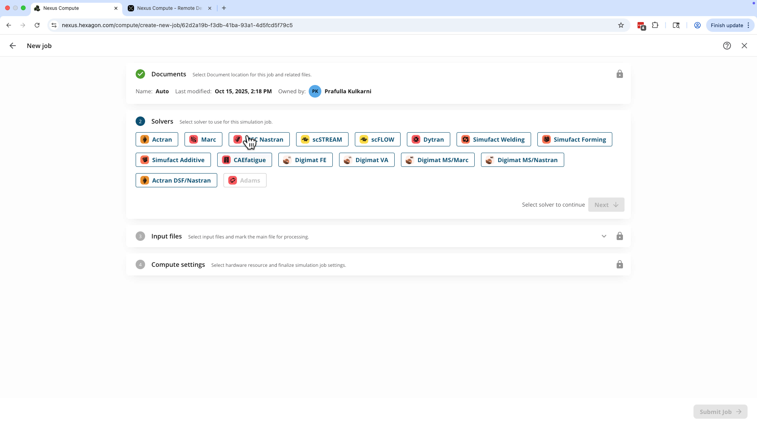
Task: Open the tab search icon
Action: coord(676,25)
